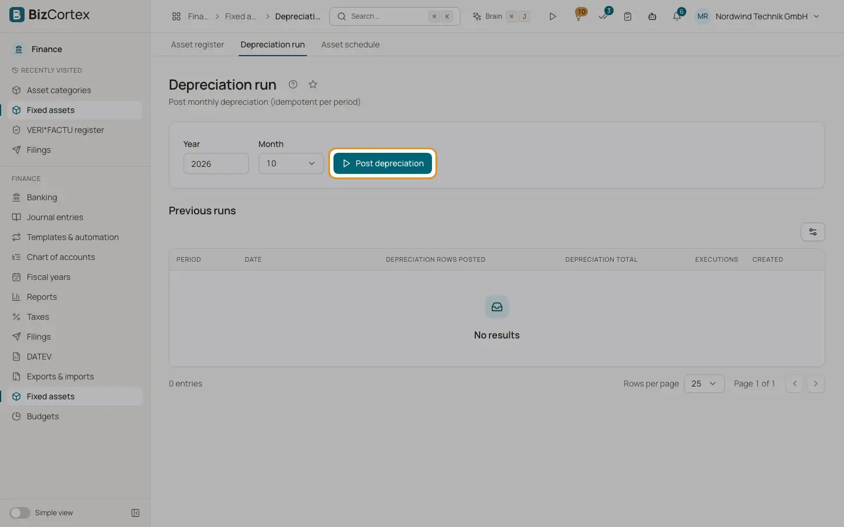This screenshot has width=844, height=527.
Task: Open the Month dropdown showing 10
Action: pos(291,163)
